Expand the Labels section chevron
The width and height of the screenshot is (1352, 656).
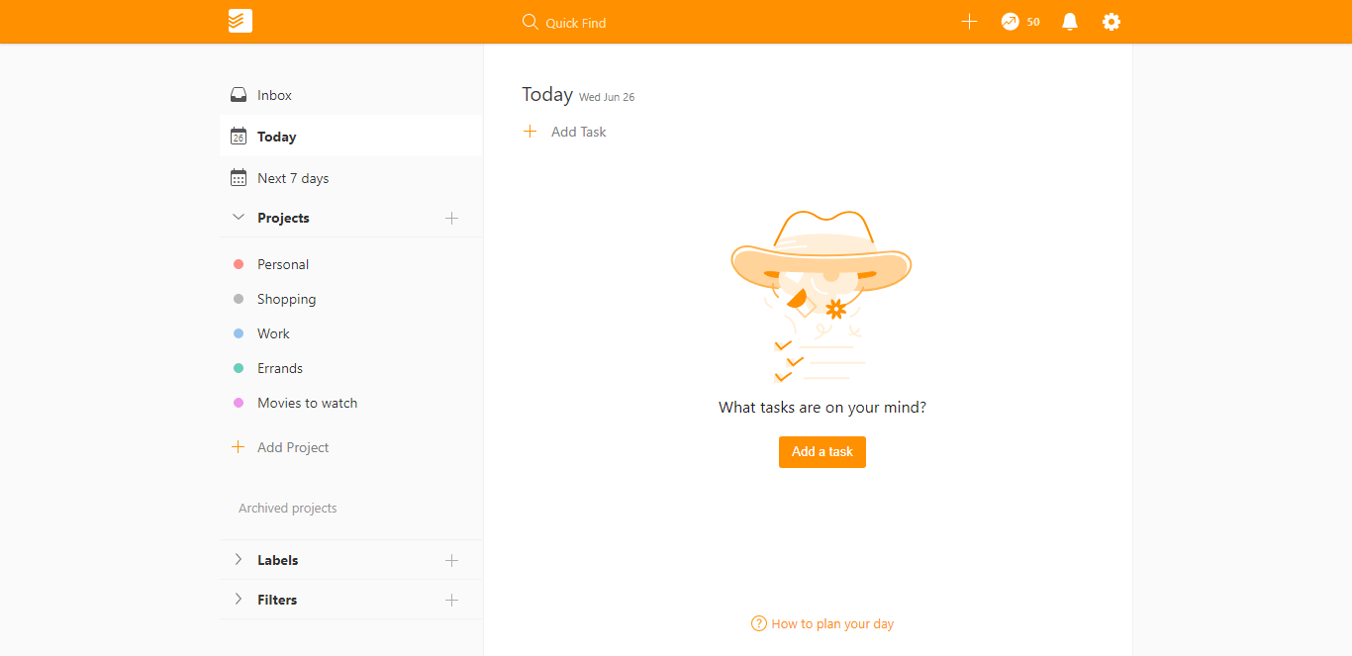click(238, 559)
